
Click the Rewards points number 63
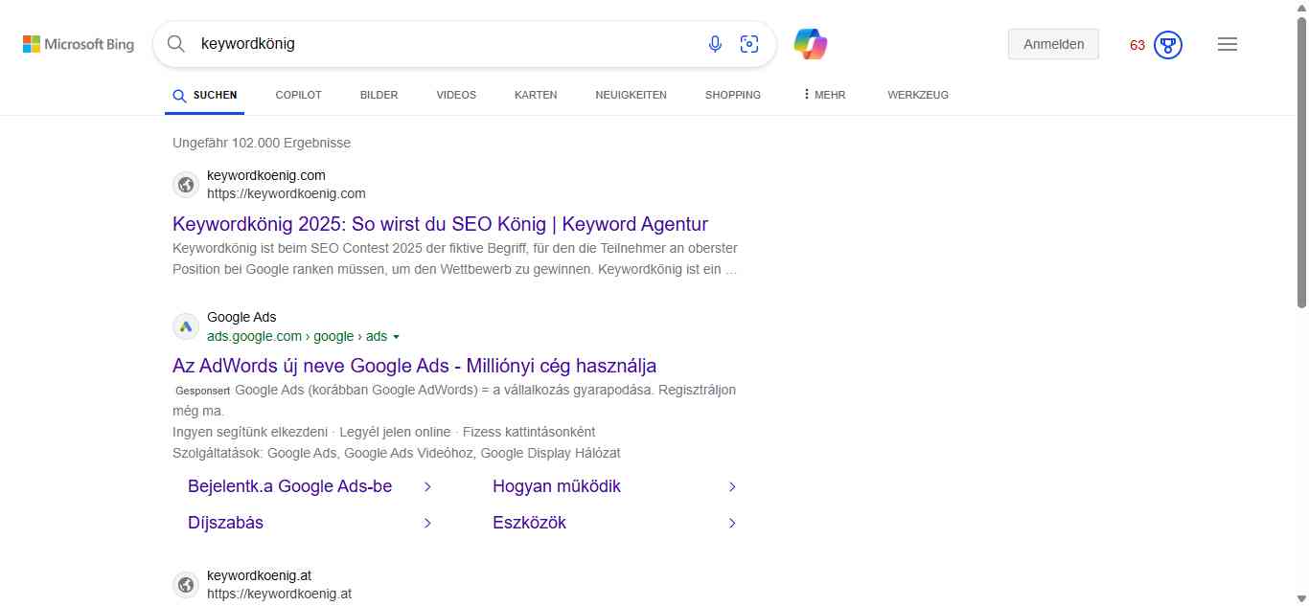[1137, 45]
